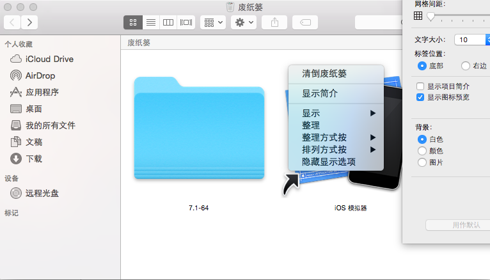
Task: Click the Share toolbar button
Action: (x=274, y=22)
